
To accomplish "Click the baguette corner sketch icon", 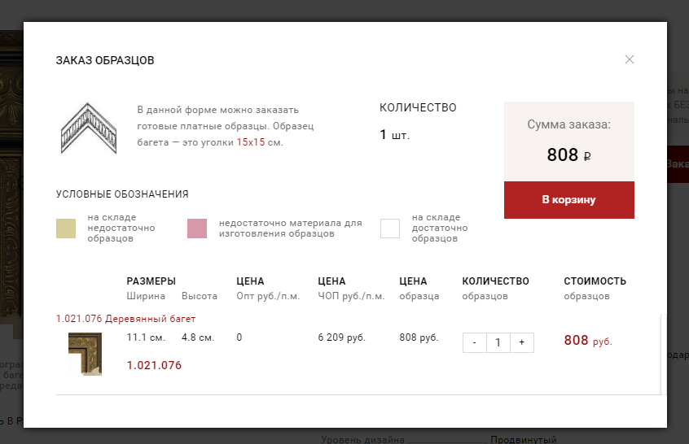I will pos(88,128).
